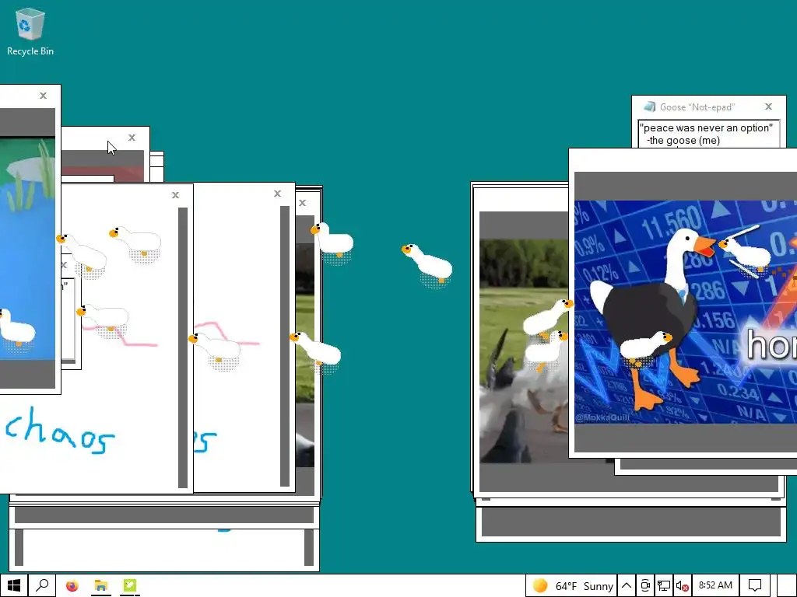Click the pond illustration image
The height and width of the screenshot is (597, 797).
click(x=27, y=249)
